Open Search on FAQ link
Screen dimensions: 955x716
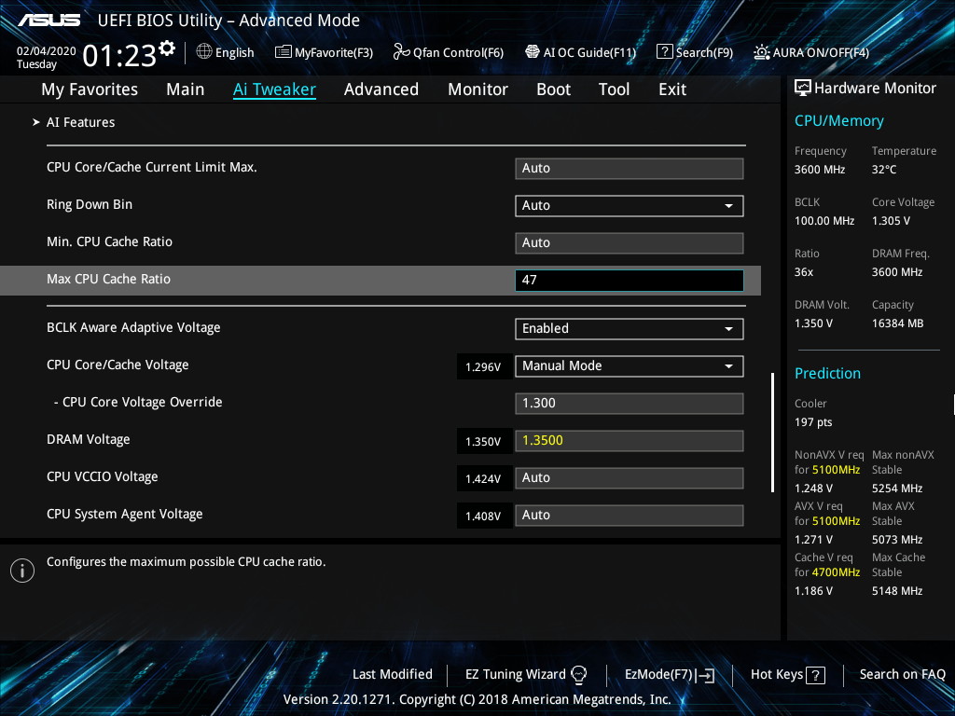click(x=903, y=675)
